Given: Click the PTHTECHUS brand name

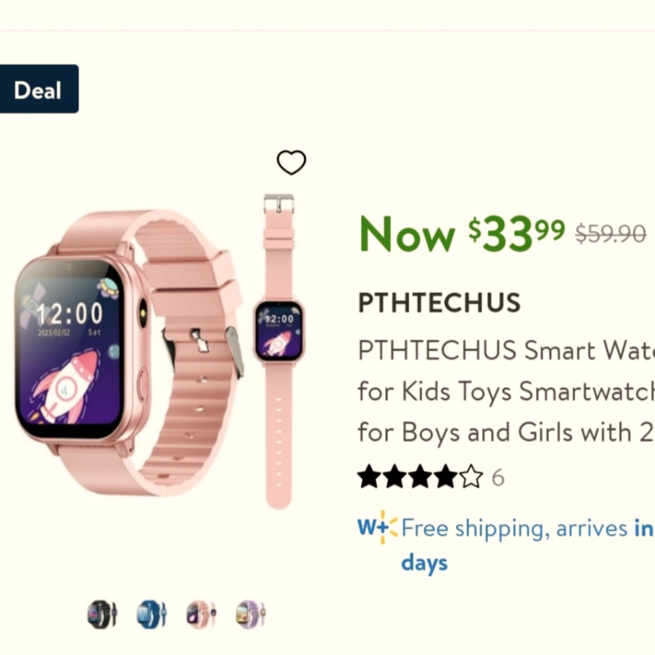Looking at the screenshot, I should coord(439,303).
